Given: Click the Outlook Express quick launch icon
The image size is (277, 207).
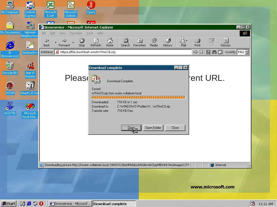Looking at the screenshot, I should coord(35,204).
